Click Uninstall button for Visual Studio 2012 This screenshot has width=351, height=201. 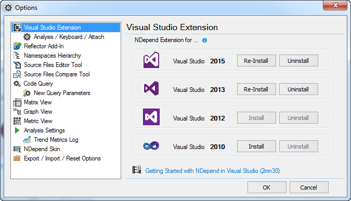point(298,118)
